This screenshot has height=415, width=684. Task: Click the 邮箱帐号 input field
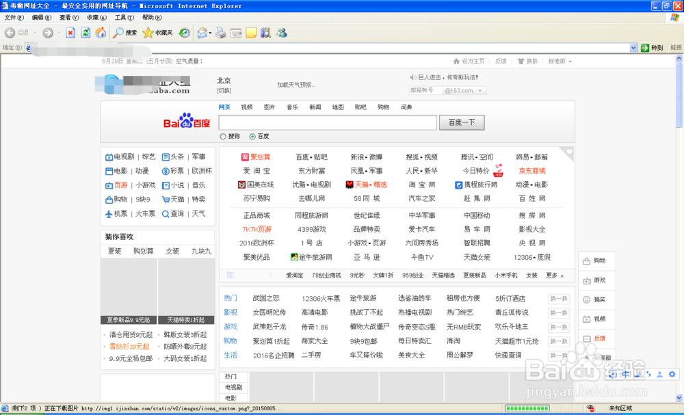click(425, 91)
